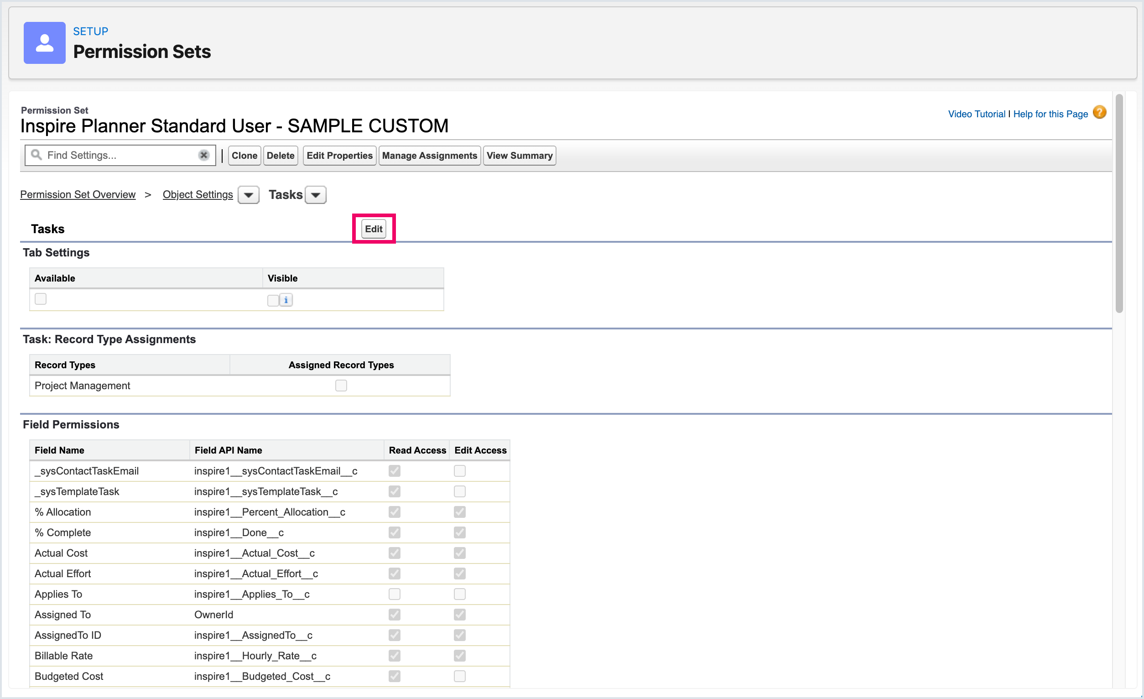1144x699 pixels.
Task: Click the % Complete field name
Action: click(62, 533)
